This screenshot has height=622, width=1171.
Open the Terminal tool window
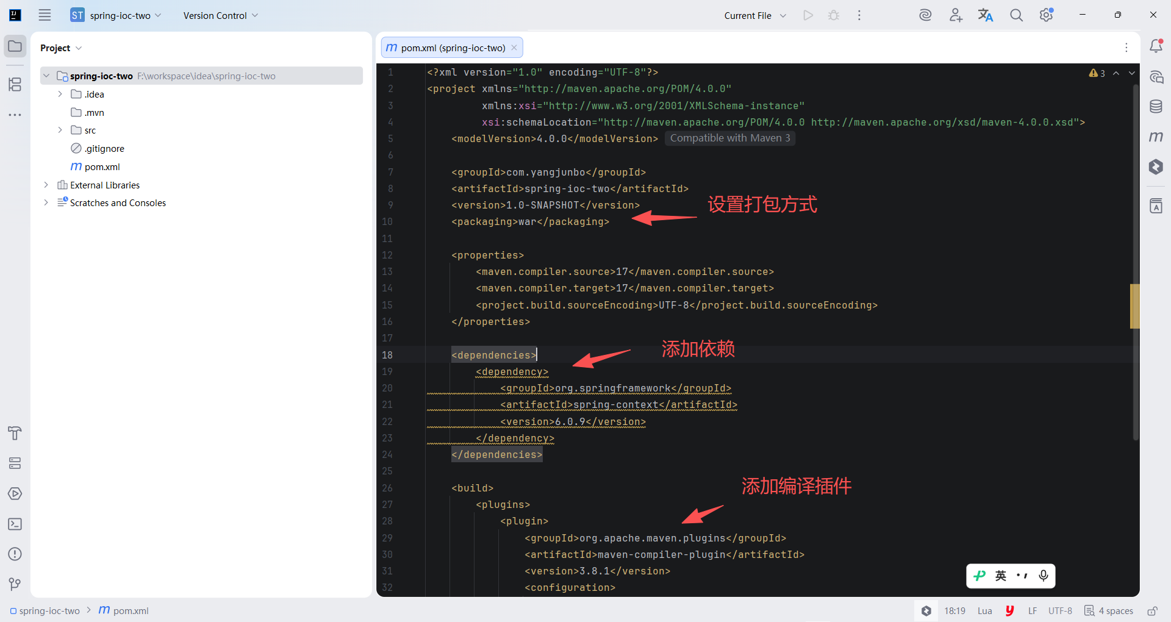point(15,524)
